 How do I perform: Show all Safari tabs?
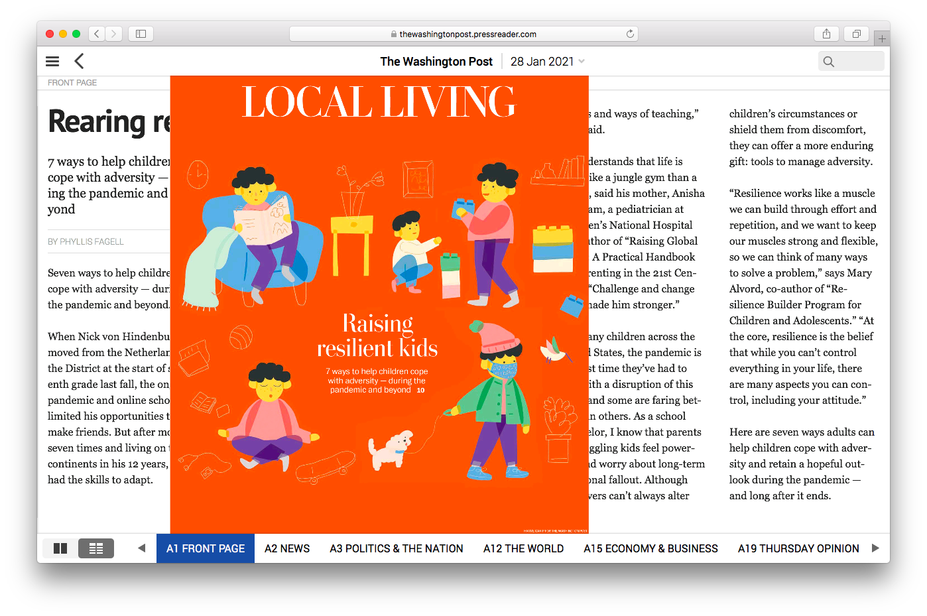point(857,34)
